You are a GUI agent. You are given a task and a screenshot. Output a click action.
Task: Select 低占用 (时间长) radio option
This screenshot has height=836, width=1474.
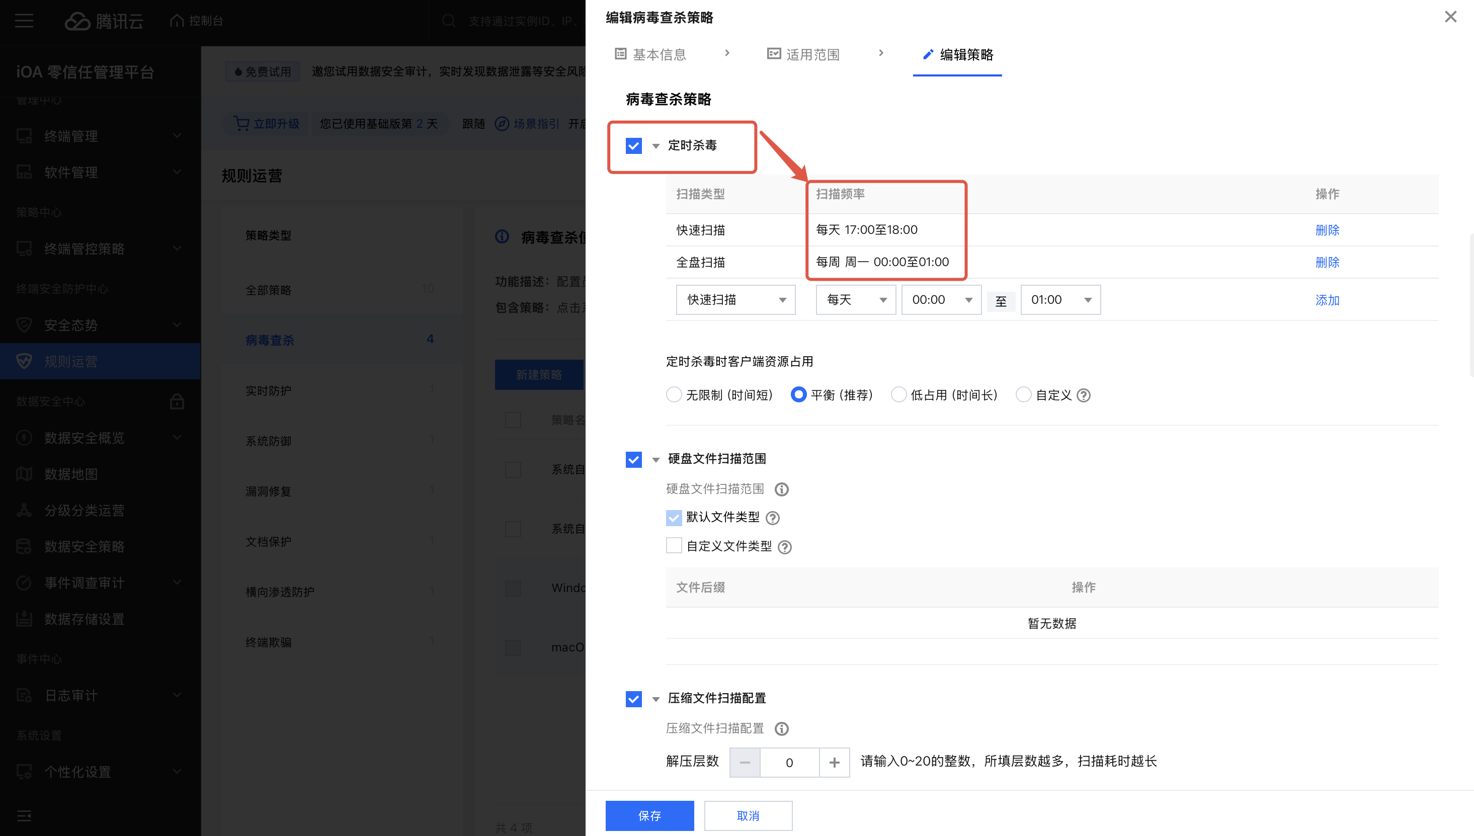click(x=898, y=395)
